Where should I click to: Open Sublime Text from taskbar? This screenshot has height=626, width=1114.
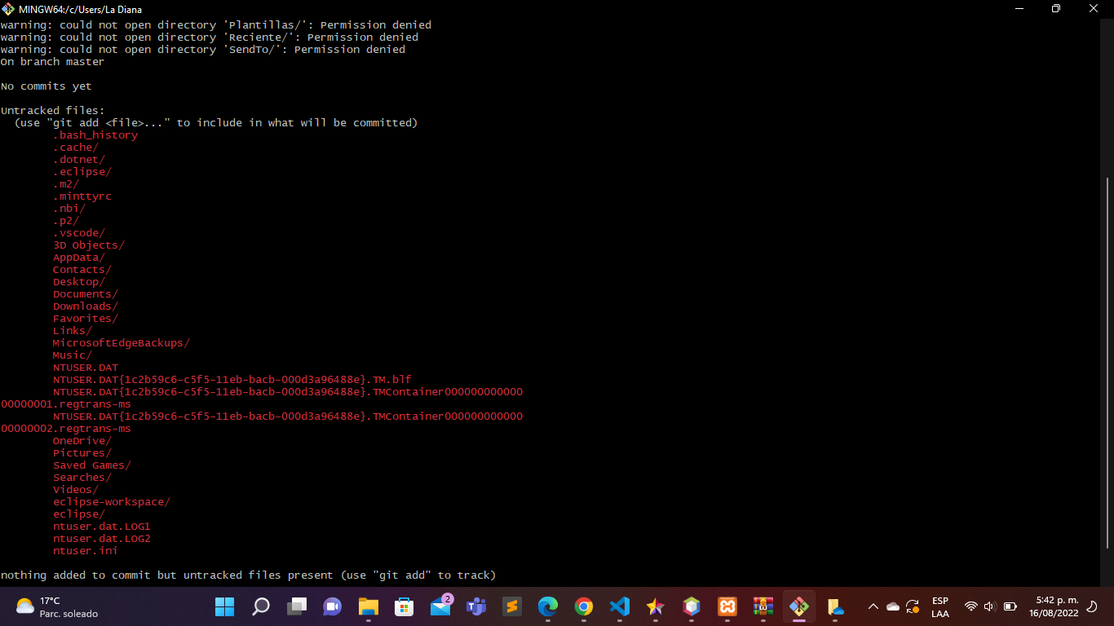512,606
